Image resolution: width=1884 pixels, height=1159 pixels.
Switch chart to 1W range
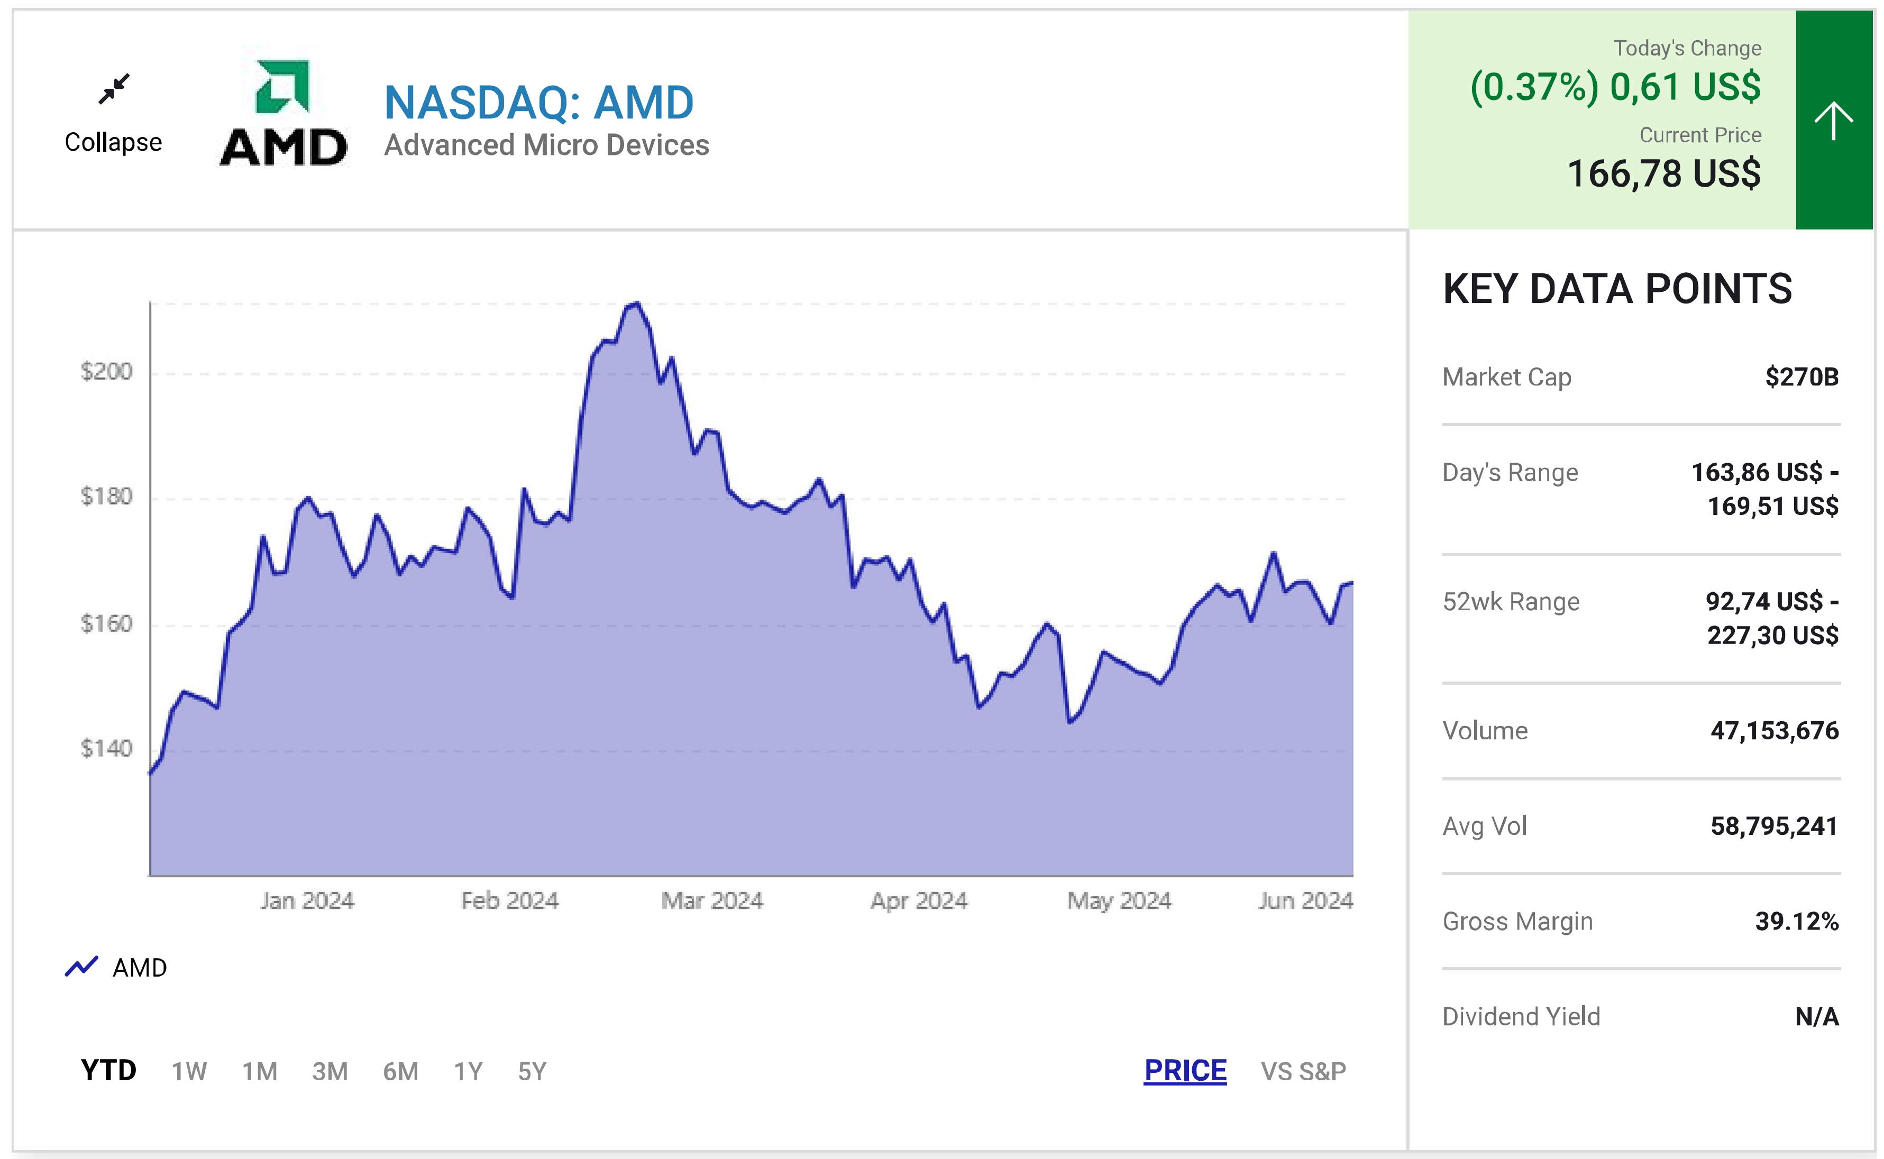189,1071
